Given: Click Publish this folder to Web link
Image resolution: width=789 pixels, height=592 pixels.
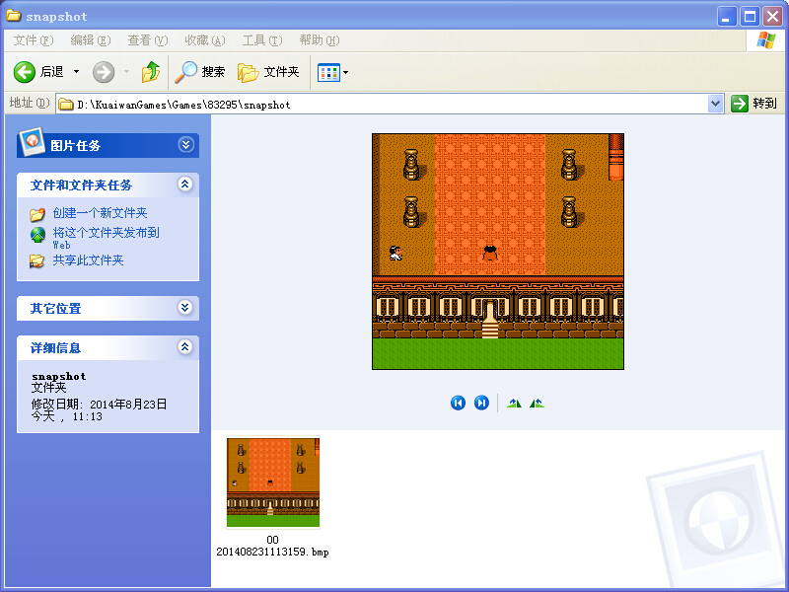Looking at the screenshot, I should pyautogui.click(x=107, y=238).
